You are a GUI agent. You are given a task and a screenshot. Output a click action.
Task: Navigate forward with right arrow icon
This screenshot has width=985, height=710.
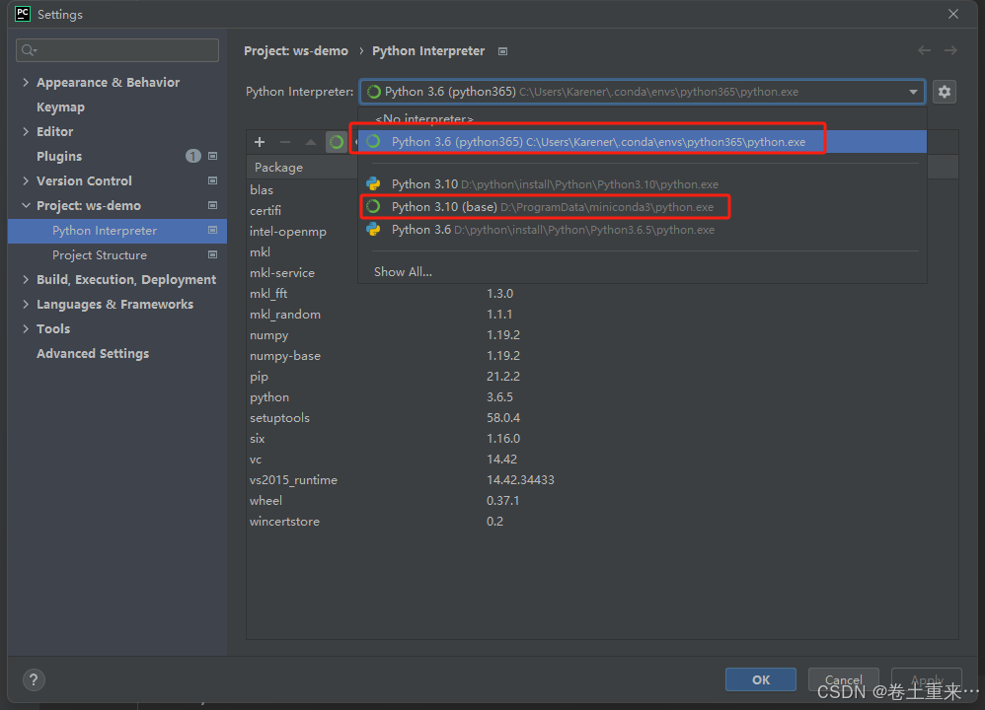point(950,50)
